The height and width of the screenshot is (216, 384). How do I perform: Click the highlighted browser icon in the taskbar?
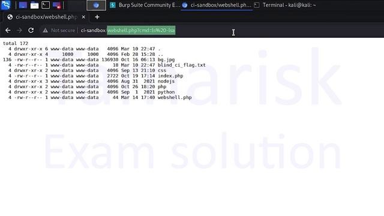96,5
